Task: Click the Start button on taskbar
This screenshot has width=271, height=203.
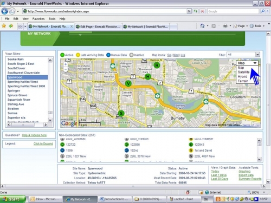Action: click(12, 199)
